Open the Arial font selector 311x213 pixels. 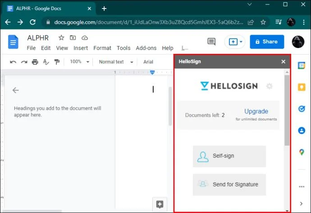pos(148,62)
